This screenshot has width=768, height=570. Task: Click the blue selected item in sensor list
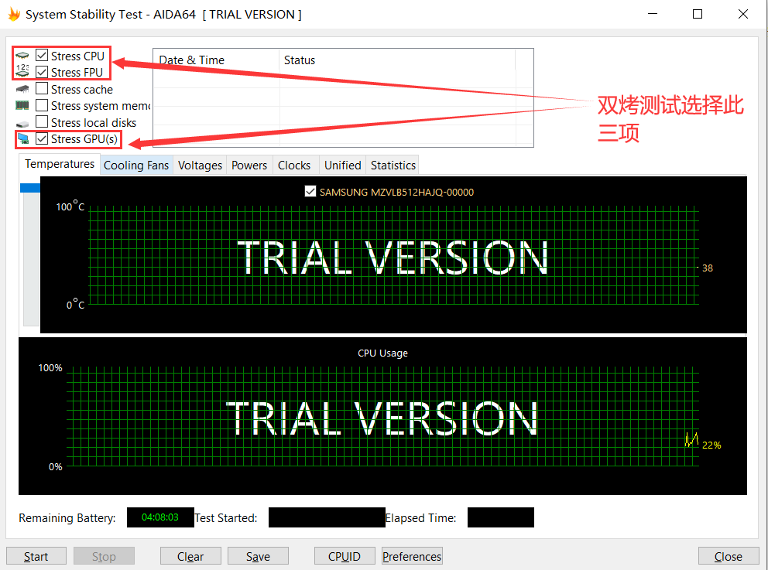pyautogui.click(x=30, y=188)
